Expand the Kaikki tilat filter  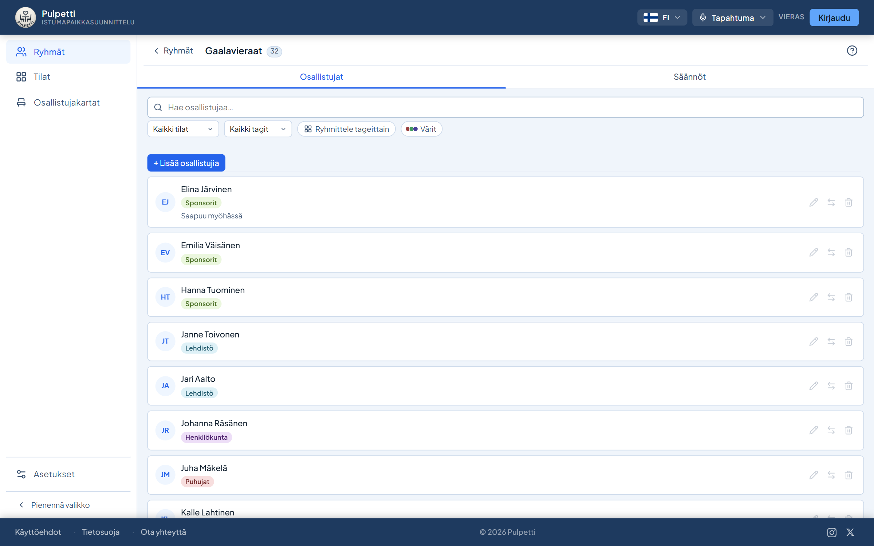(183, 129)
